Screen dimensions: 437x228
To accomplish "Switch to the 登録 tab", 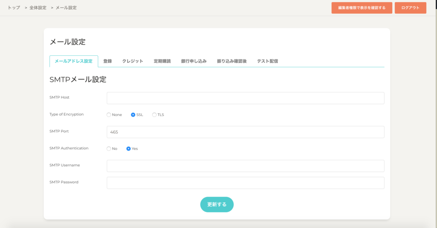I will pyautogui.click(x=108, y=61).
